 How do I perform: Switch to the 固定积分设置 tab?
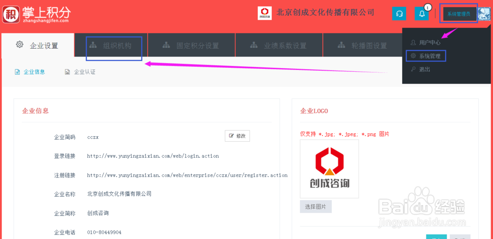tap(191, 45)
